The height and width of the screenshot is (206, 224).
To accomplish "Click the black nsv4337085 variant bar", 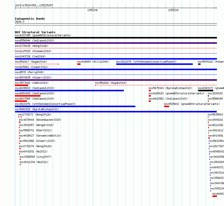I will click(x=116, y=38).
